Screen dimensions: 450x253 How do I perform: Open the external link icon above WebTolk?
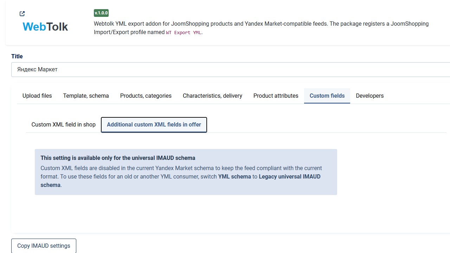pyautogui.click(x=22, y=14)
